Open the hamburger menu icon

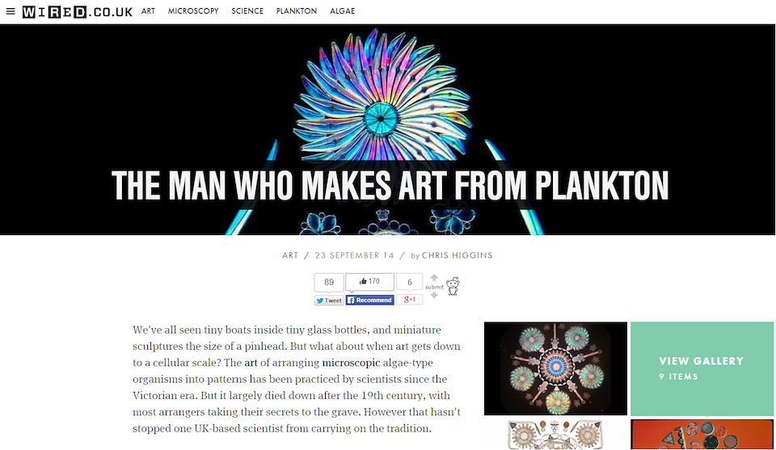tap(11, 11)
